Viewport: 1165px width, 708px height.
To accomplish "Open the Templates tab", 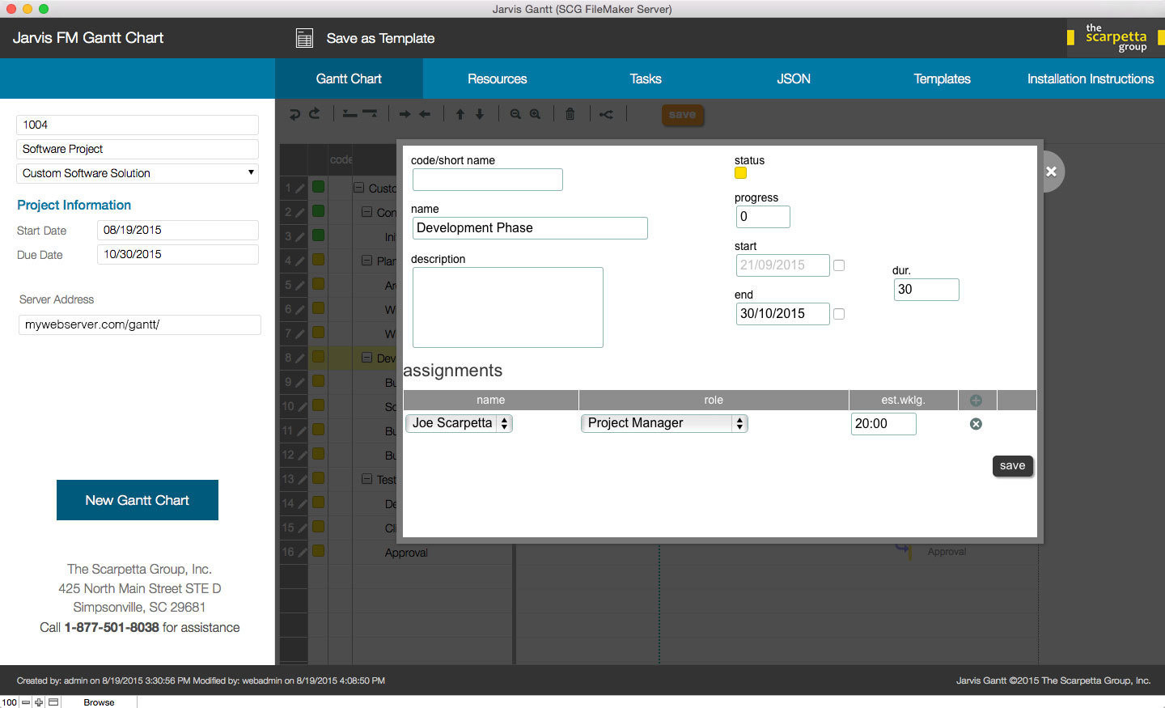I will click(x=942, y=78).
